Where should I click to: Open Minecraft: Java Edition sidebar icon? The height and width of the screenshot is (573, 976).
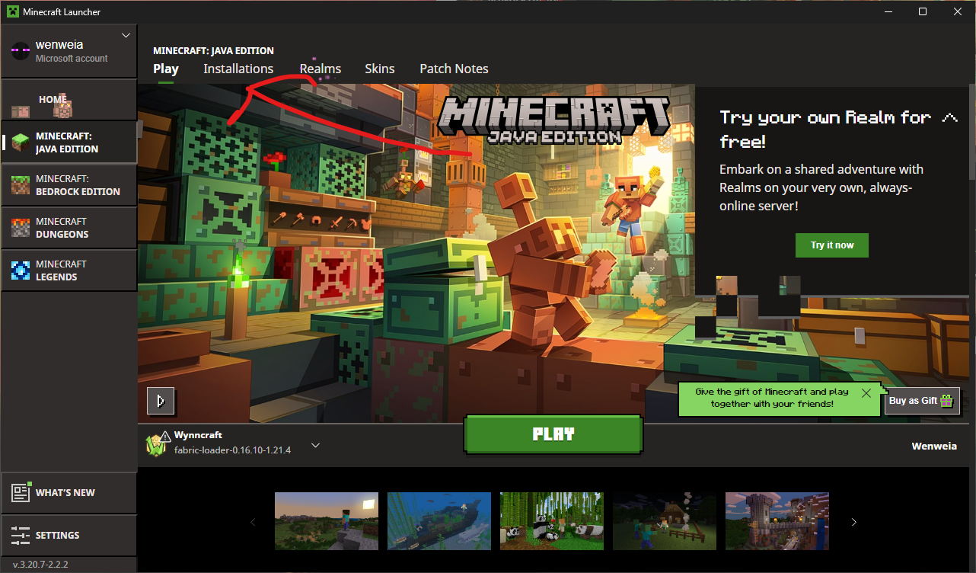21,142
